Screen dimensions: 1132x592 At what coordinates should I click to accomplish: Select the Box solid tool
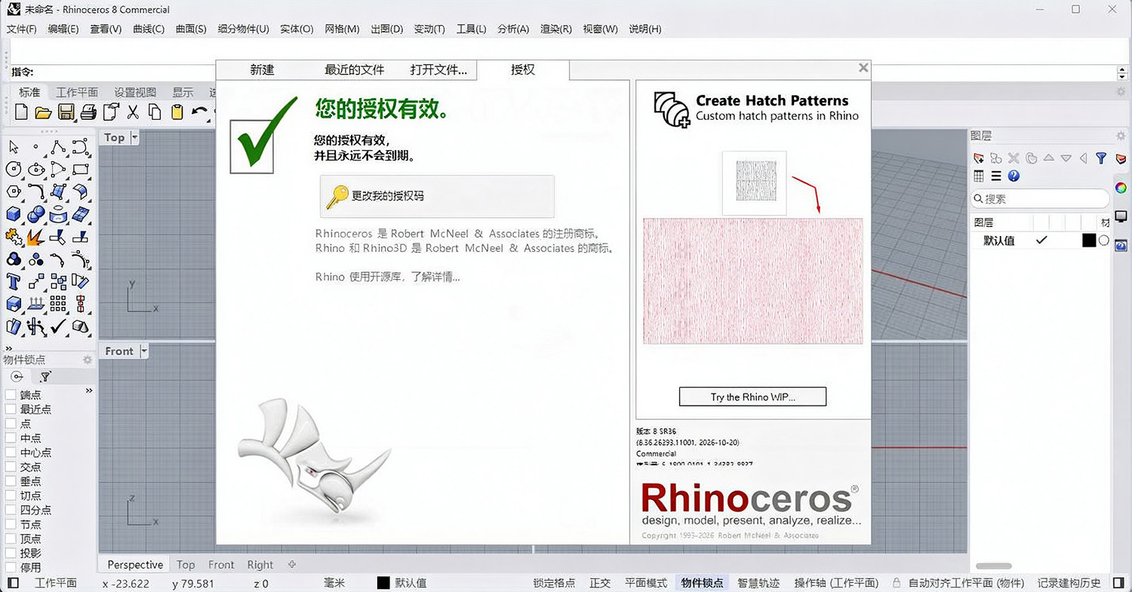pyautogui.click(x=14, y=214)
